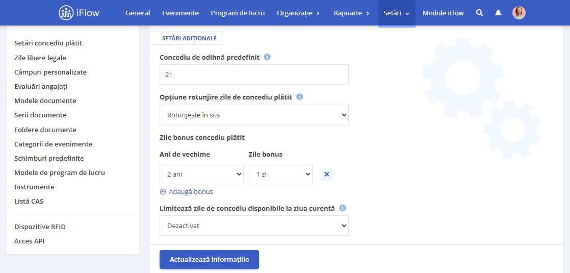Open the Ani de vechime dropdown
The height and width of the screenshot is (273, 570).
[x=201, y=174]
